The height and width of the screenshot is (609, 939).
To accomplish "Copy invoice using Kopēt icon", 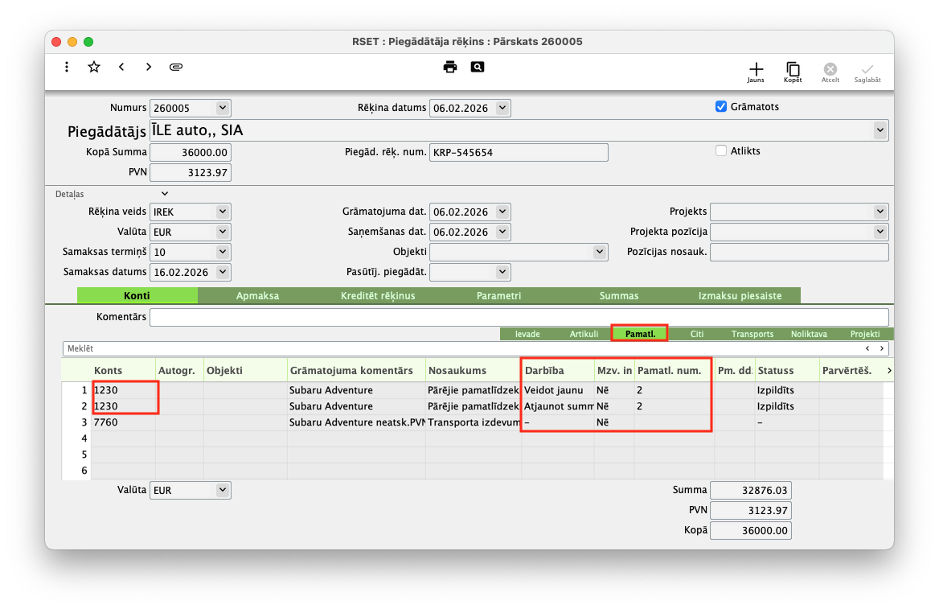I will (793, 72).
